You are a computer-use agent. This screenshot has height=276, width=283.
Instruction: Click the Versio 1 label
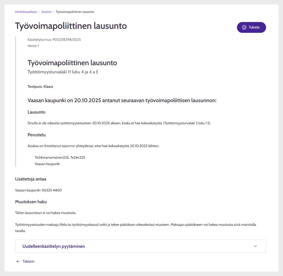pyautogui.click(x=33, y=46)
